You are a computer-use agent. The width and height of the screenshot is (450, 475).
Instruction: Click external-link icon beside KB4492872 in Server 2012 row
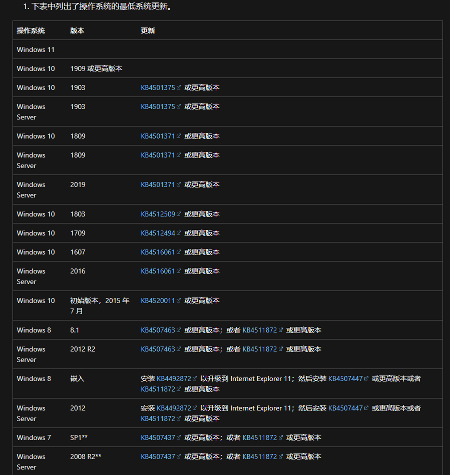point(195,407)
